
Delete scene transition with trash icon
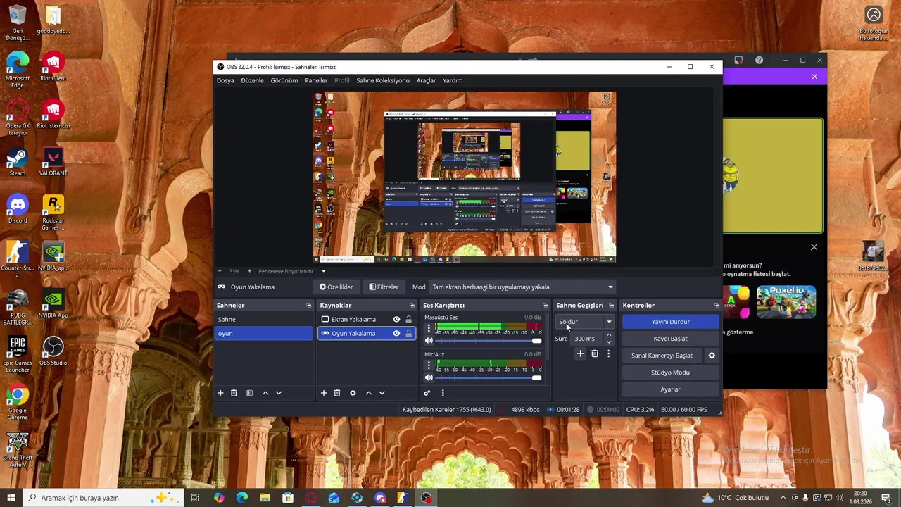click(x=595, y=353)
